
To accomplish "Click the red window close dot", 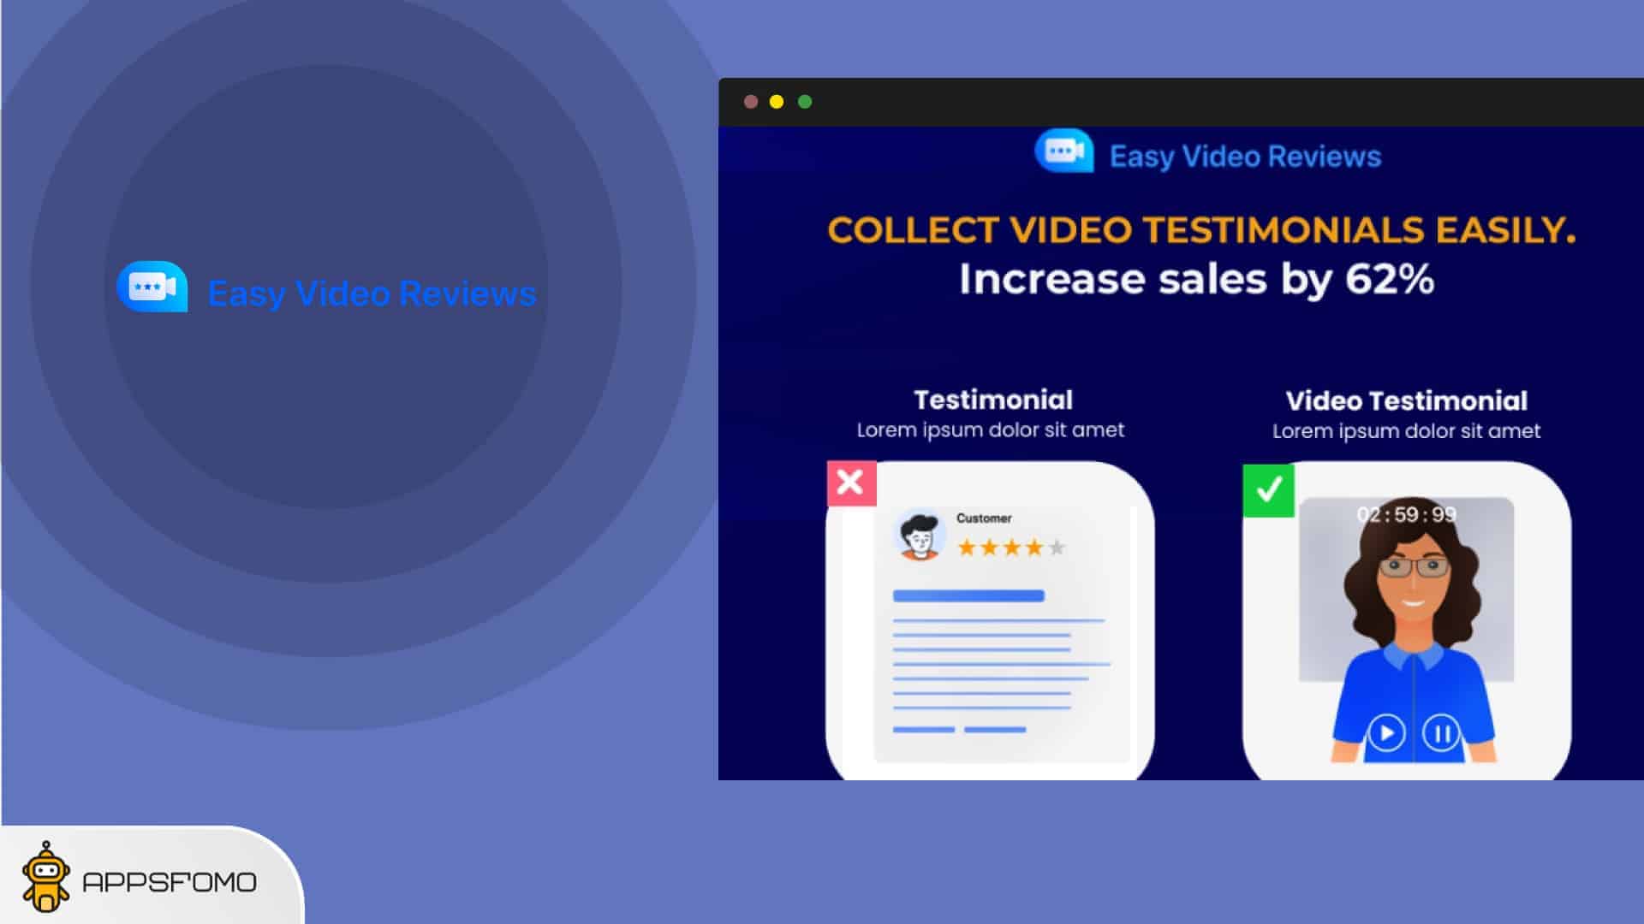I will click(751, 102).
